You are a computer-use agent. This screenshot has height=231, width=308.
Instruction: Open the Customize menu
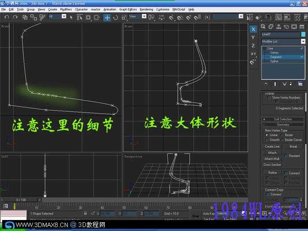(x=163, y=9)
